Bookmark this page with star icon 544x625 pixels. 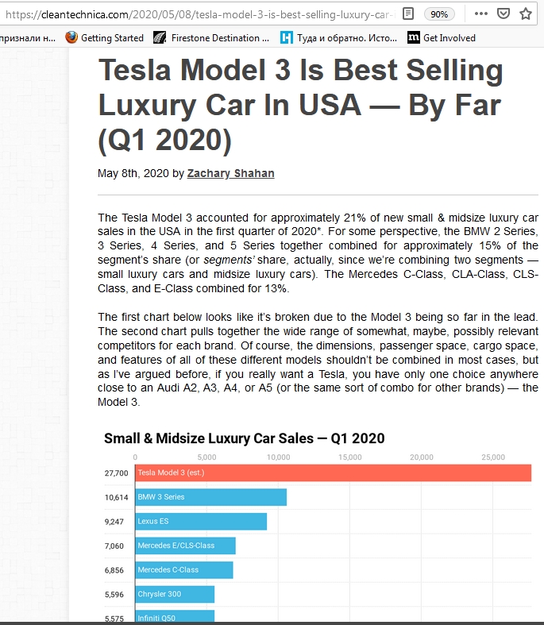tap(526, 14)
